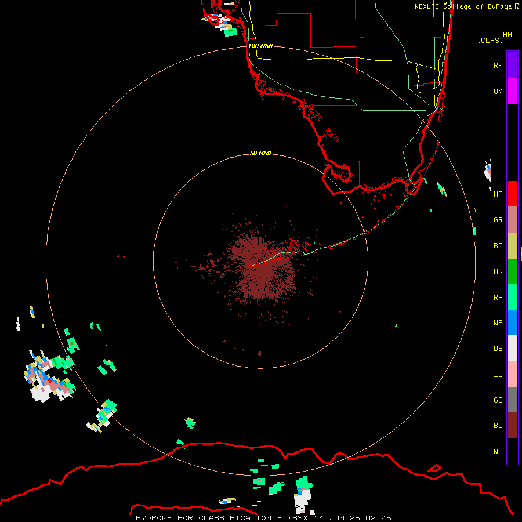Image resolution: width=522 pixels, height=522 pixels.
Task: Select the pink GR legend swatch
Action: click(x=512, y=220)
